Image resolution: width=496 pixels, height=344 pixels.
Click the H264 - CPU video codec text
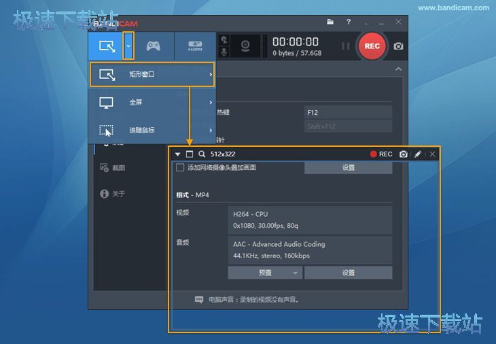click(x=251, y=214)
